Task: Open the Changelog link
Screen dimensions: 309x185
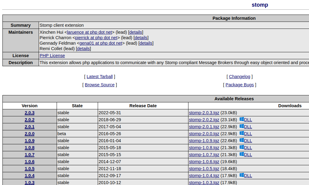Action: pyautogui.click(x=240, y=77)
